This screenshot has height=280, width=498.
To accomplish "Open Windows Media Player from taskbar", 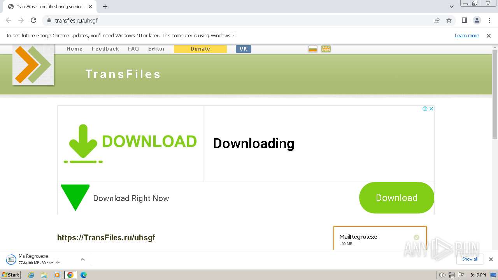I will click(57, 275).
